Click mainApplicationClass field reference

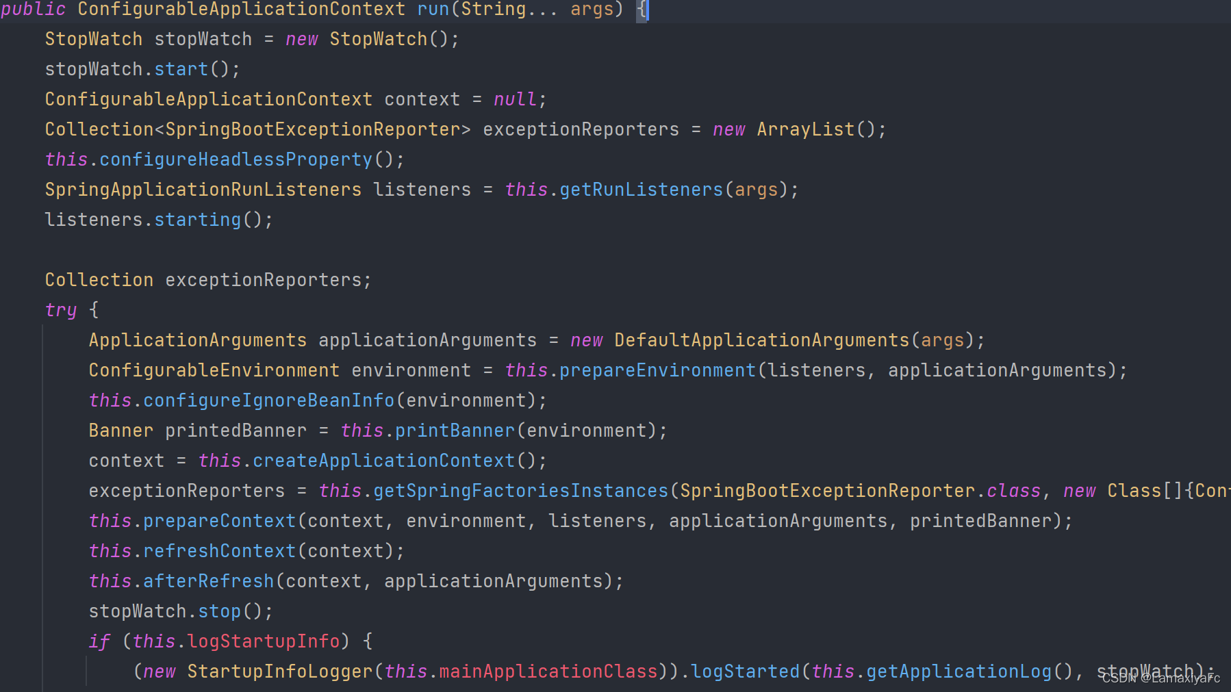pyautogui.click(x=548, y=671)
